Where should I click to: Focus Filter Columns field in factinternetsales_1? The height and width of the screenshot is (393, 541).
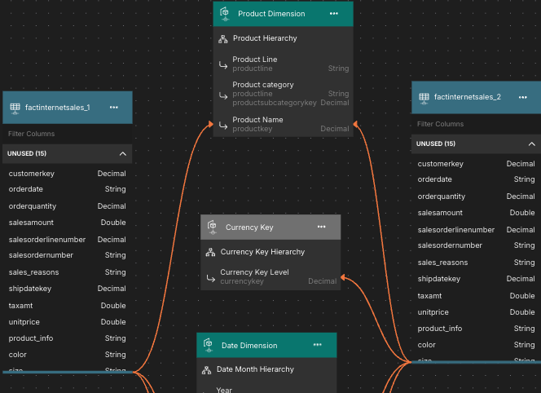[x=68, y=134]
